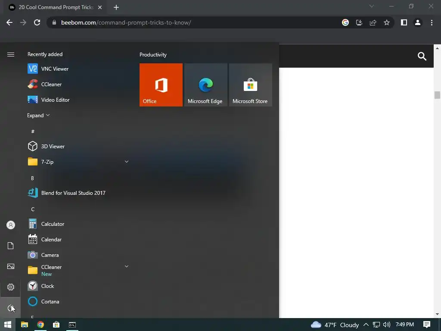
Task: Expand the Start hamburger menu
Action: pos(10,54)
